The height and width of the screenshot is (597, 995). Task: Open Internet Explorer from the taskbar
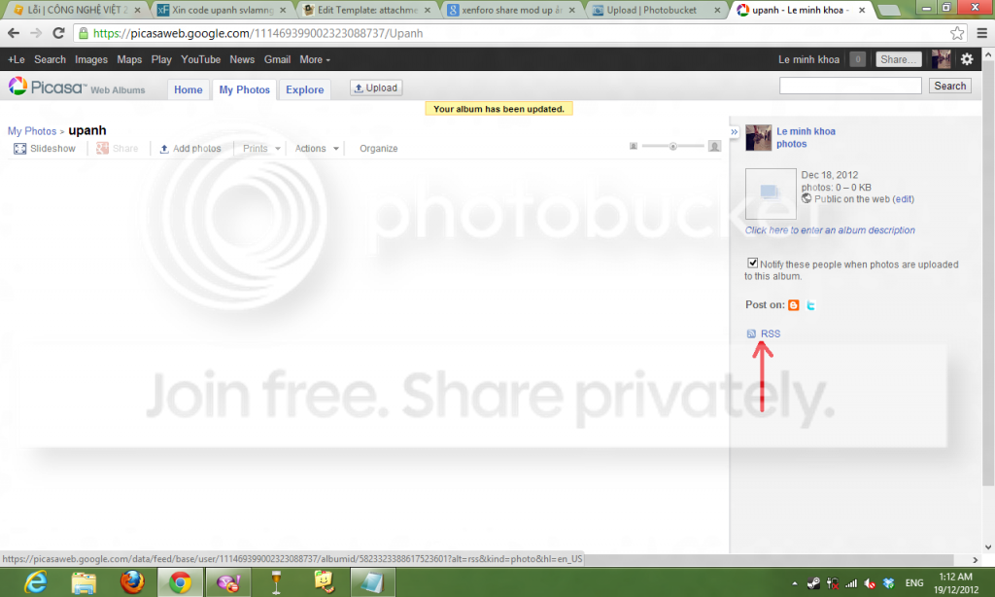[x=35, y=582]
